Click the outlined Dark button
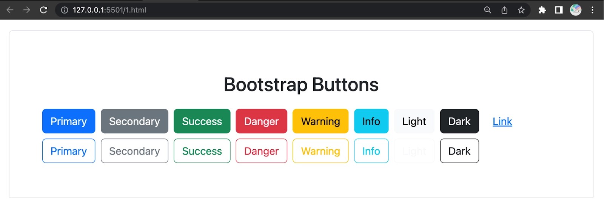This screenshot has width=604, height=211. click(x=459, y=151)
